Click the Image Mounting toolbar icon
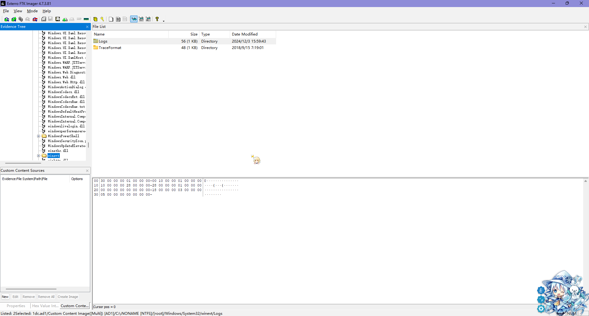 21,19
